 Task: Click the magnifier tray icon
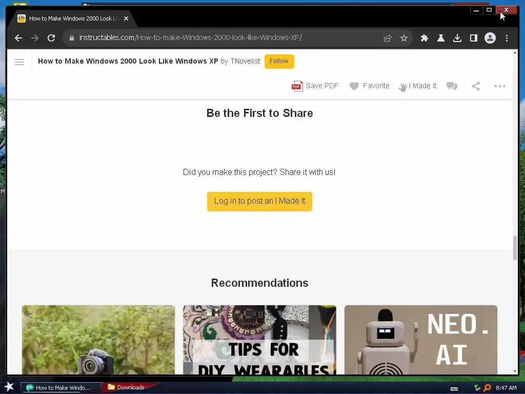(487, 388)
